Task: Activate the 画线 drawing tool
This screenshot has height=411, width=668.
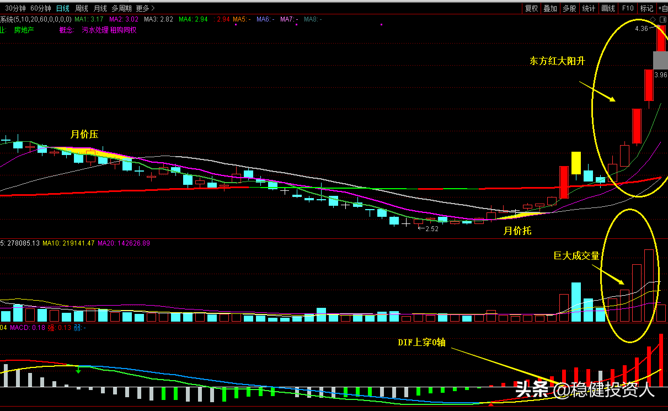Action: point(608,8)
